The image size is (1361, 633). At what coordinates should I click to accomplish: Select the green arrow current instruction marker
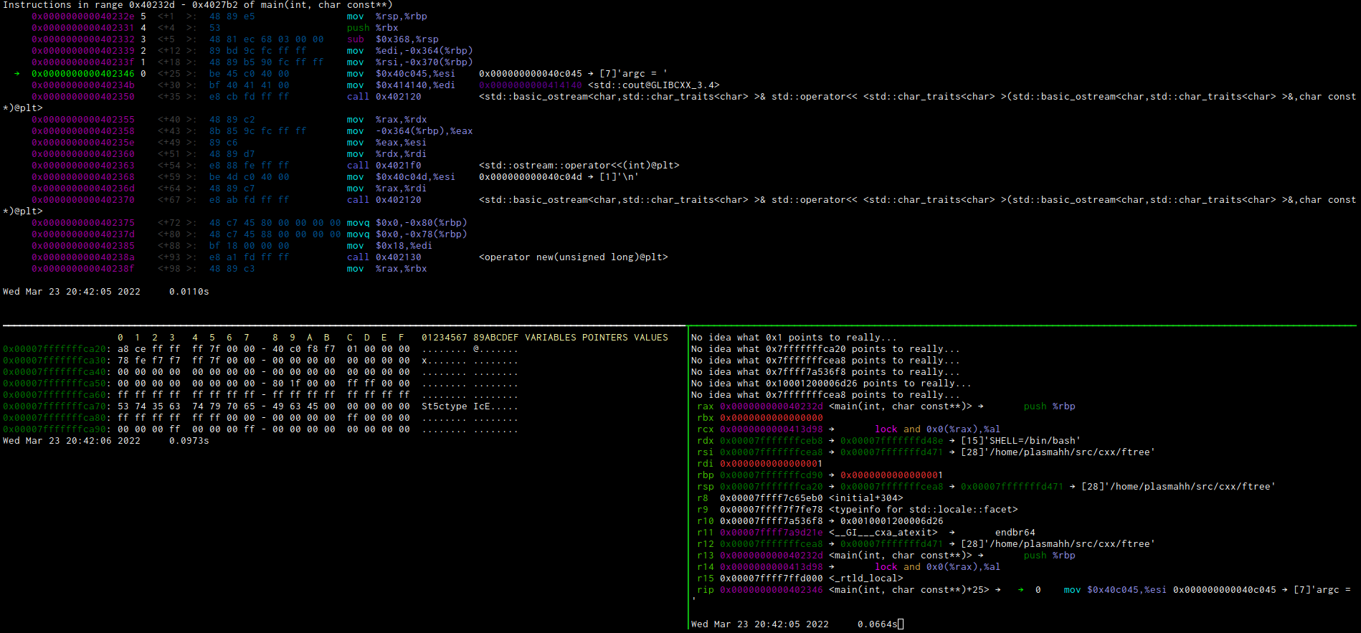tap(16, 74)
